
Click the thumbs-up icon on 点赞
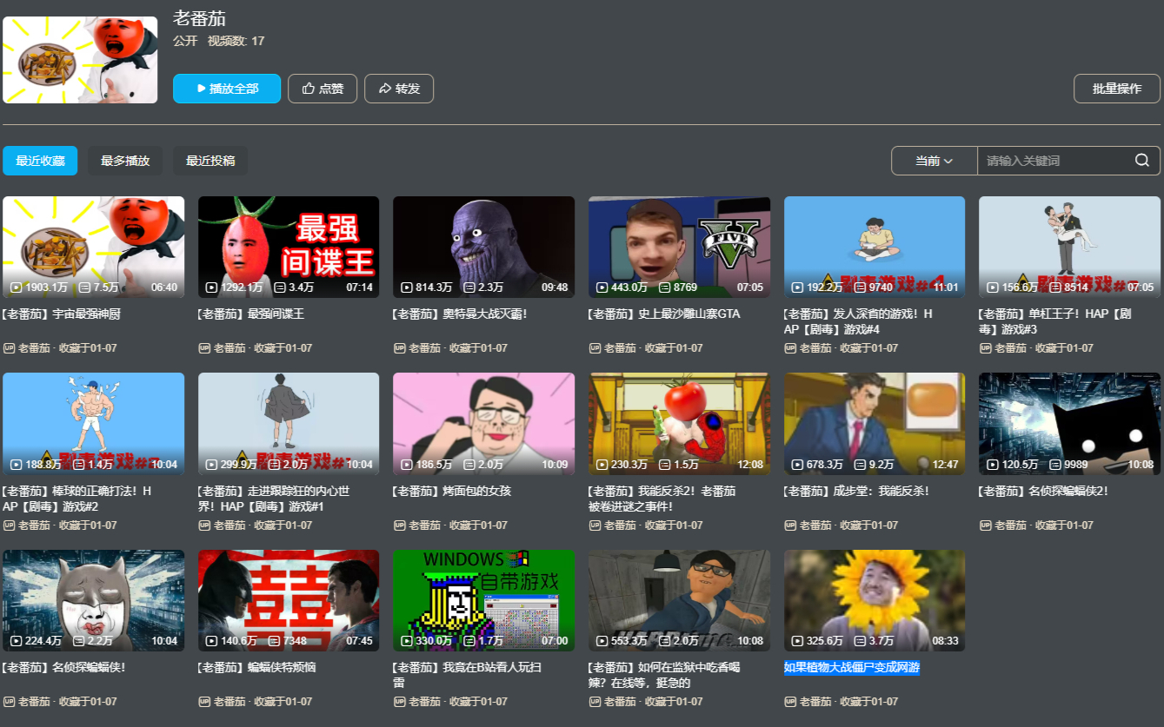tap(308, 89)
